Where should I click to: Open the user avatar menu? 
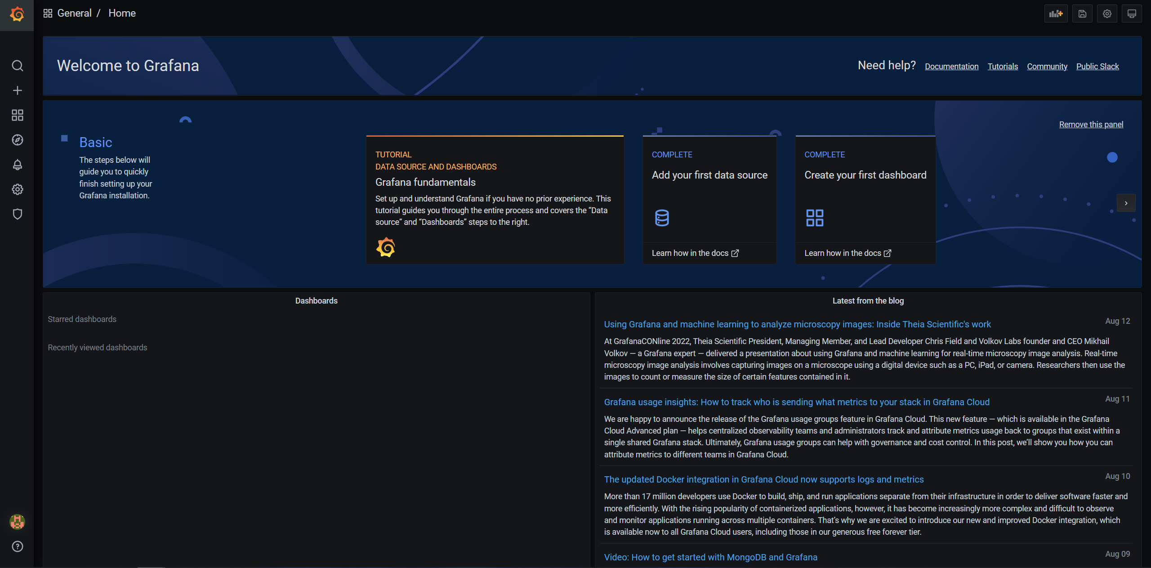pos(17,522)
